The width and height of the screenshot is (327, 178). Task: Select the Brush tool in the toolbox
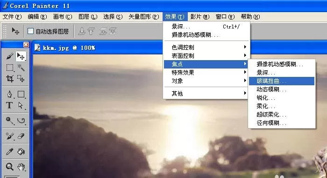click(10, 56)
